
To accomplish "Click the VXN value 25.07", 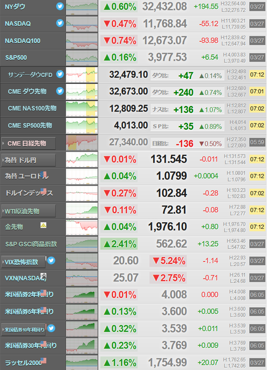I will coord(126,278).
